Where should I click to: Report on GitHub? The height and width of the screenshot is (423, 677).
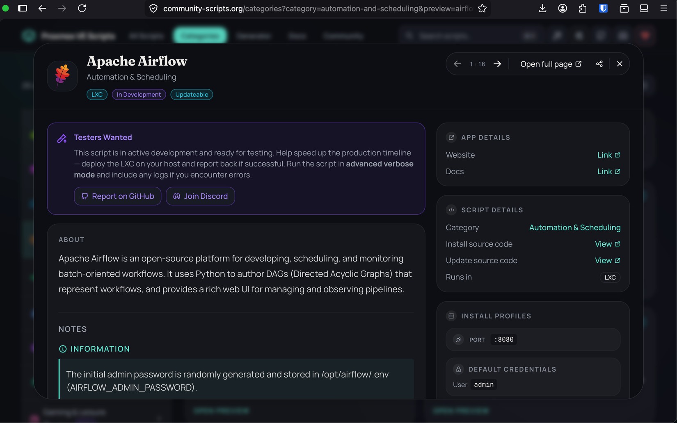coord(118,196)
